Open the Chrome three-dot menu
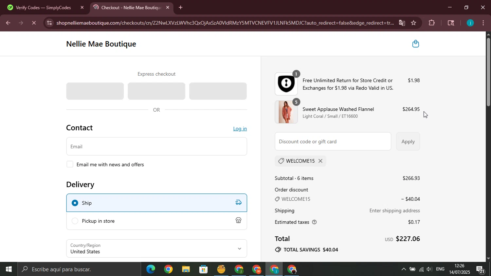This screenshot has width=491, height=276. coord(483,23)
